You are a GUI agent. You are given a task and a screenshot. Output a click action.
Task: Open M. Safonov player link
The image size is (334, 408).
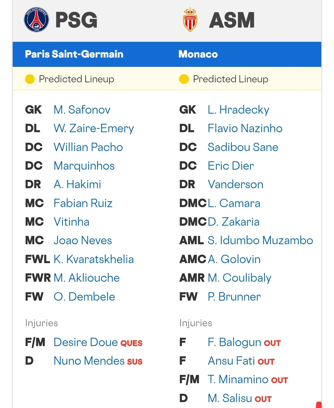coord(82,110)
